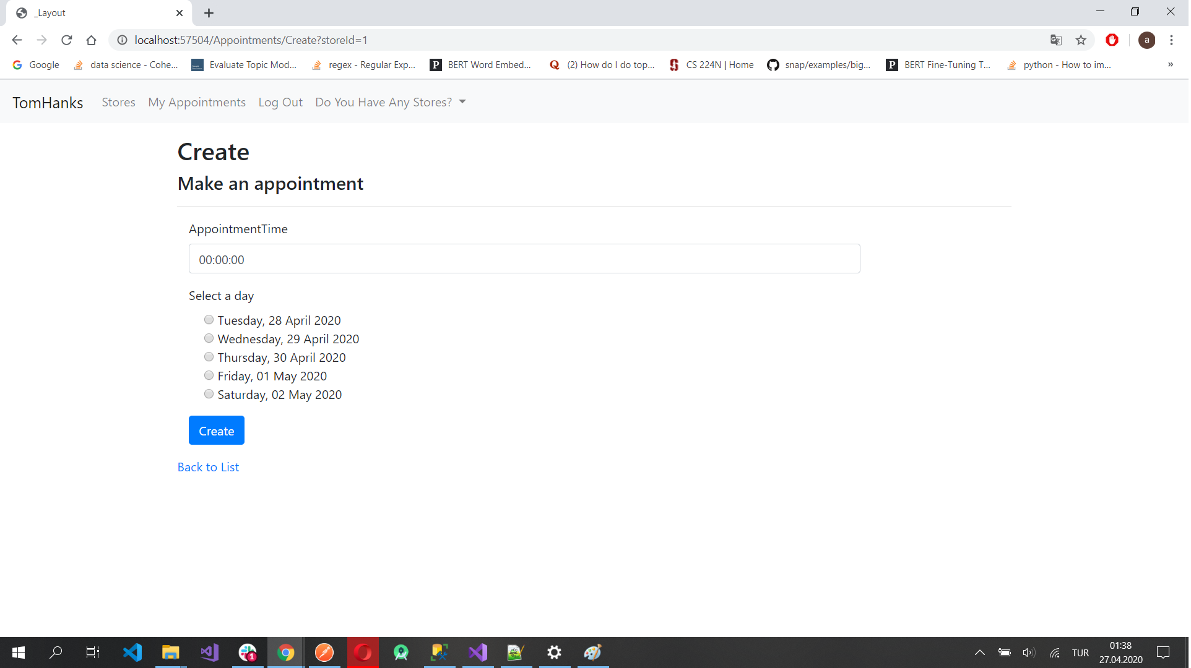Follow the Back to List link
Image resolution: width=1191 pixels, height=668 pixels.
pyautogui.click(x=209, y=468)
